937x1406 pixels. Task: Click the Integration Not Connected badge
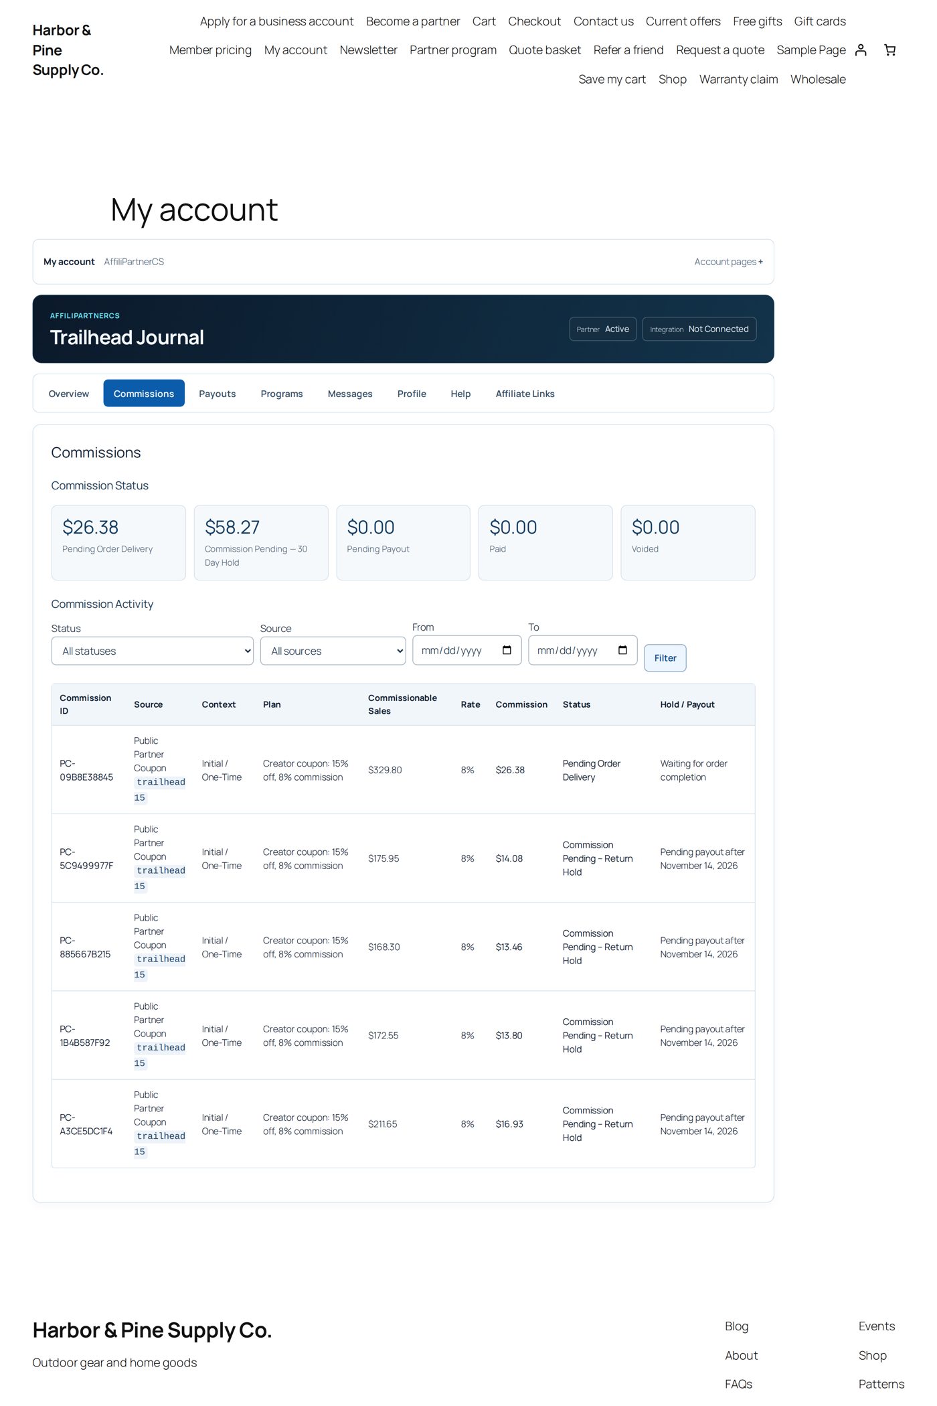click(699, 329)
